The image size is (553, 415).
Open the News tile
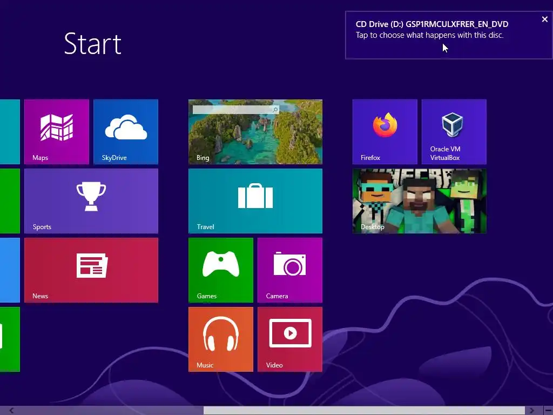pyautogui.click(x=91, y=270)
